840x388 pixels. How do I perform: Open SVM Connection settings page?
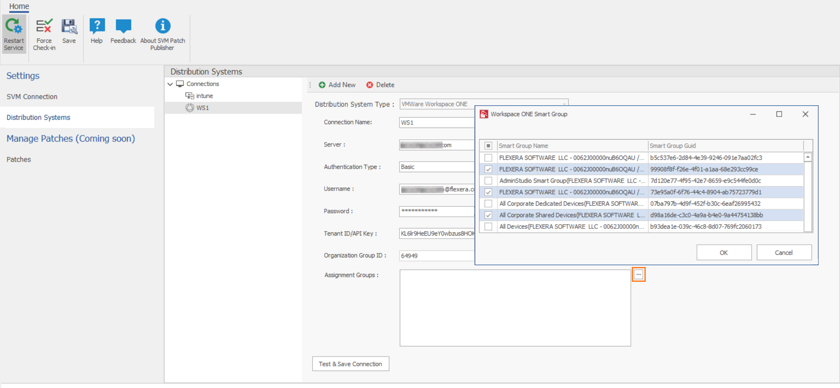coord(32,97)
